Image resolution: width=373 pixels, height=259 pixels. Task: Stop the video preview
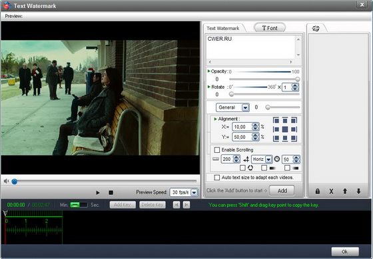(x=111, y=192)
